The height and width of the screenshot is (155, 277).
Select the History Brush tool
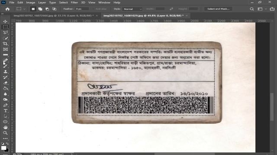point(5,77)
